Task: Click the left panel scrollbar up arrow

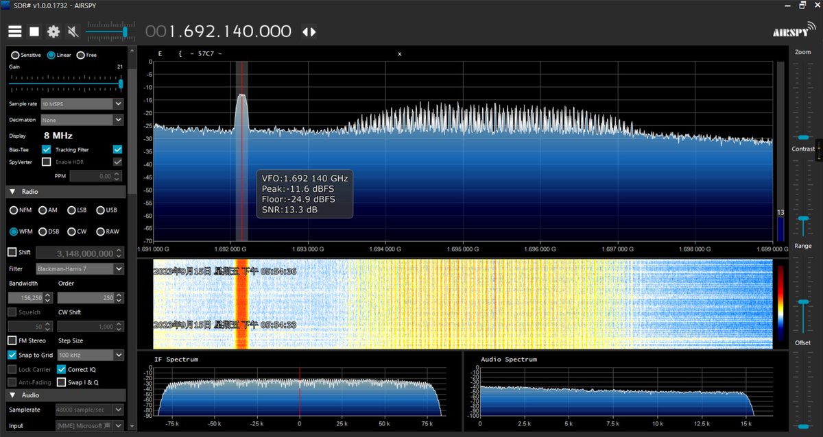Action: [132, 49]
